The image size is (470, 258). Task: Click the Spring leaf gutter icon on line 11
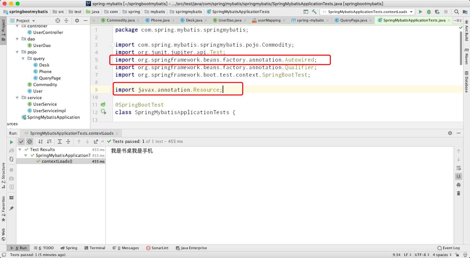pyautogui.click(x=103, y=104)
